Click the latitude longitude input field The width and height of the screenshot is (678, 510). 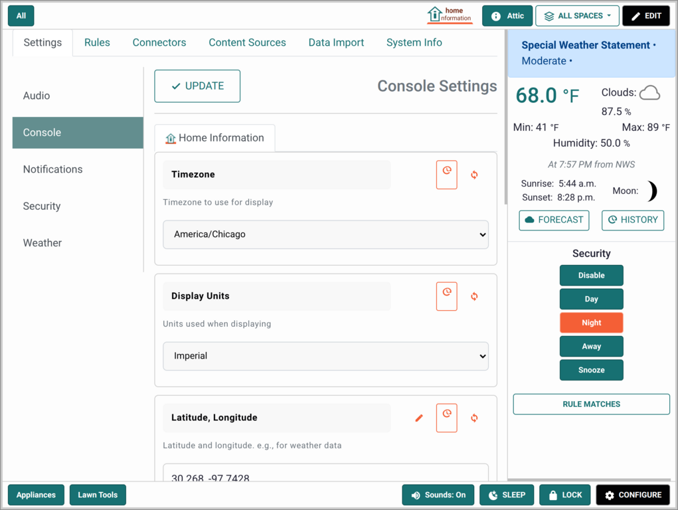click(x=325, y=472)
